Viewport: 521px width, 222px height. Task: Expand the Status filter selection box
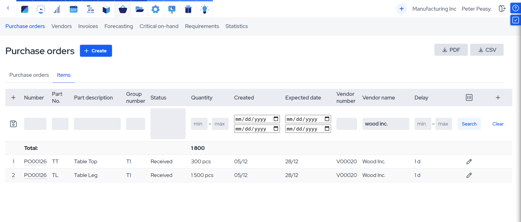(x=168, y=124)
